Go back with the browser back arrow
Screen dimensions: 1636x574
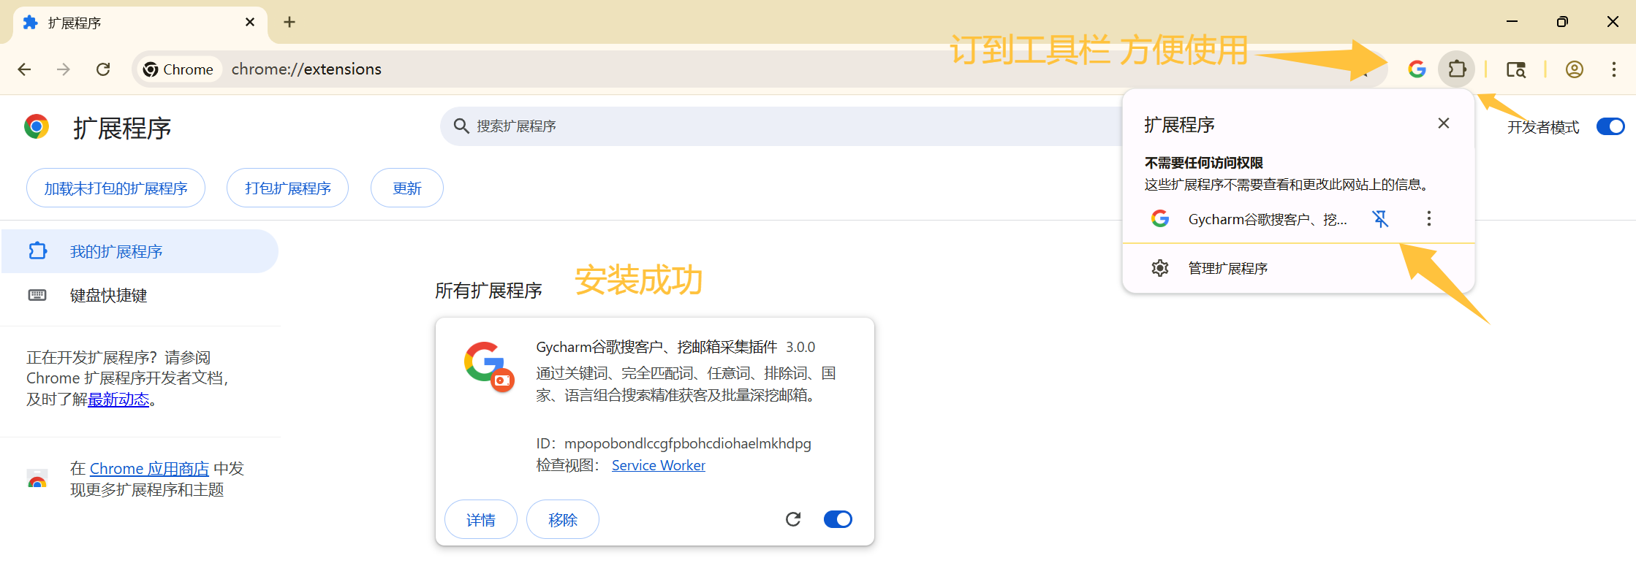tap(24, 69)
